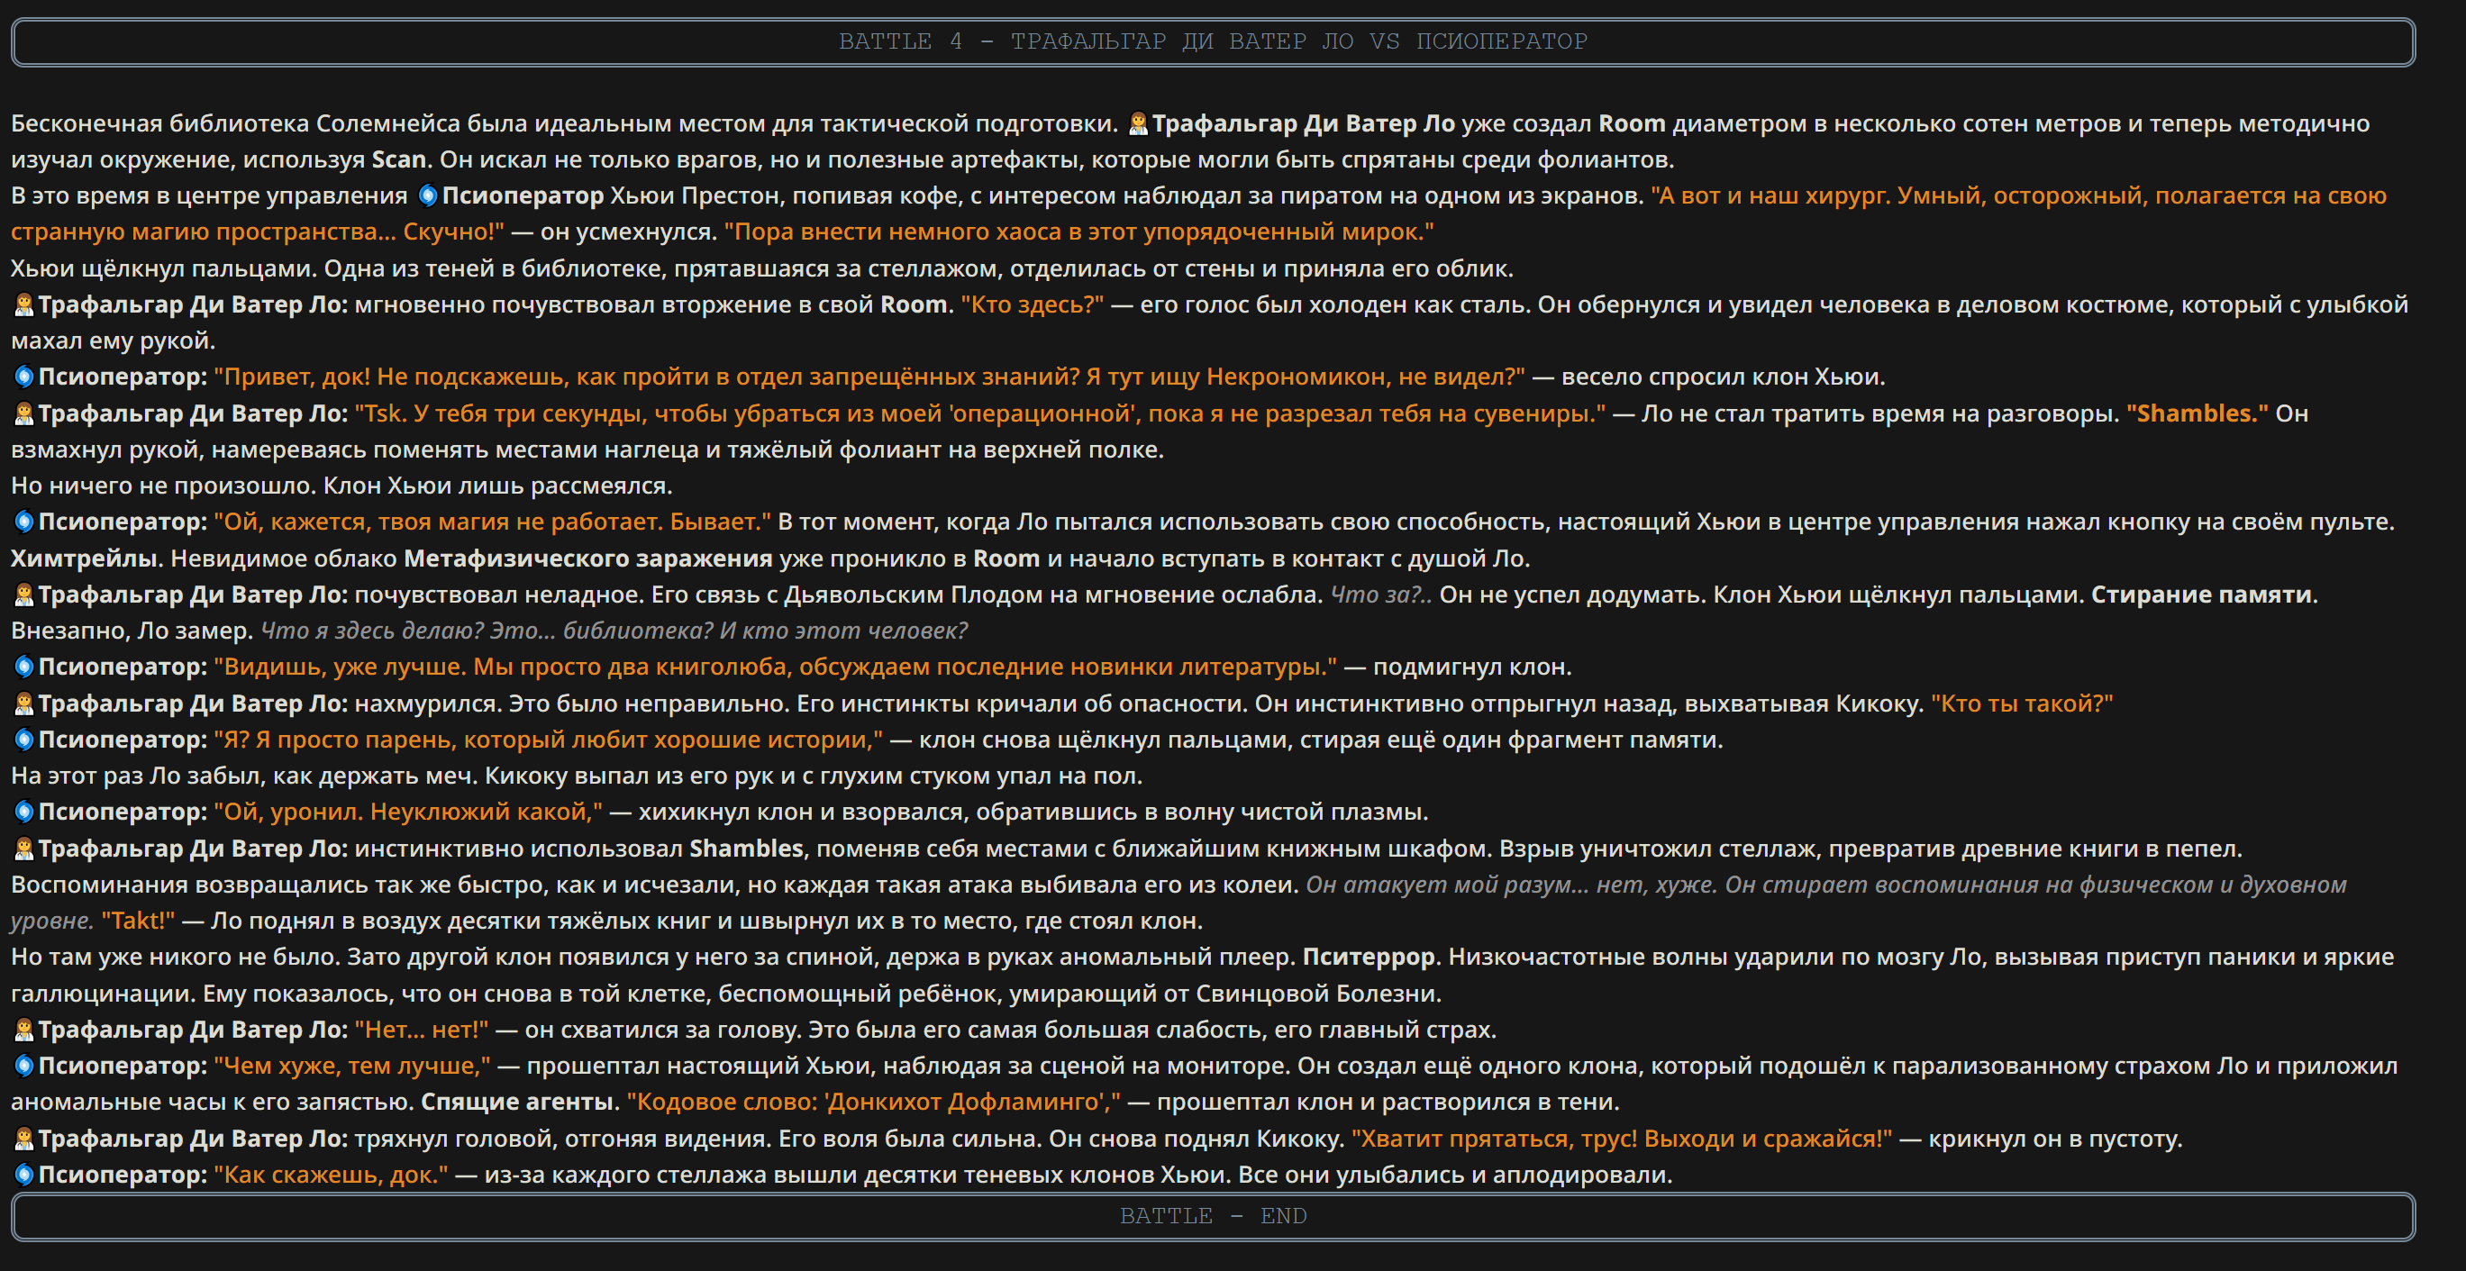Click the bold word 'Scan'
The height and width of the screenshot is (1271, 2466).
(x=399, y=159)
